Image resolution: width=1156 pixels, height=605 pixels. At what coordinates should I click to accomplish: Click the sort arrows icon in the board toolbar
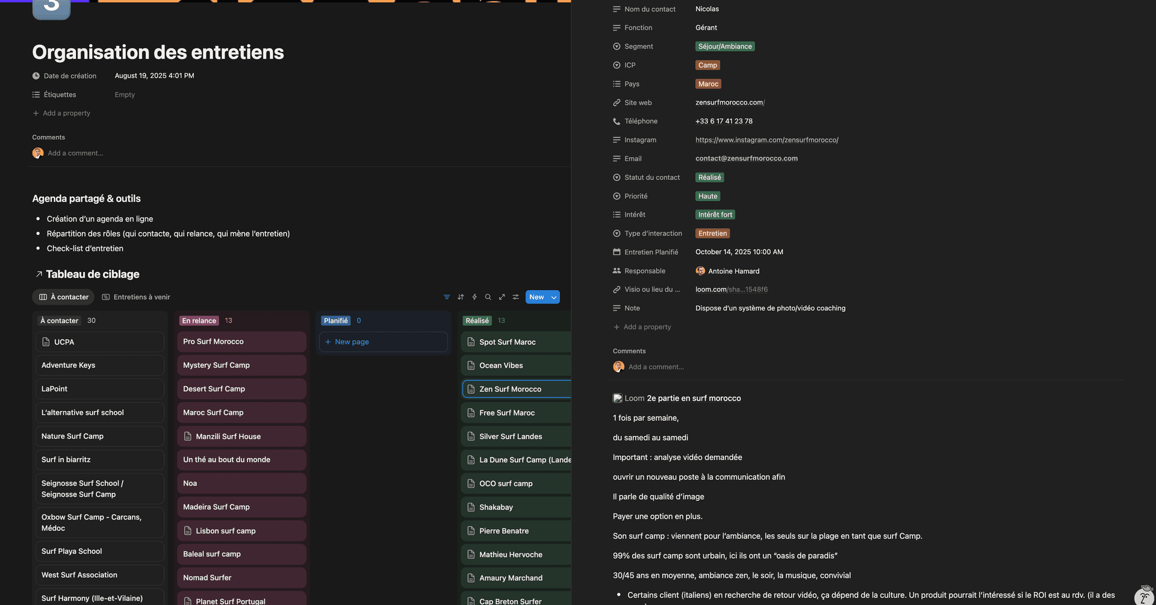(461, 297)
